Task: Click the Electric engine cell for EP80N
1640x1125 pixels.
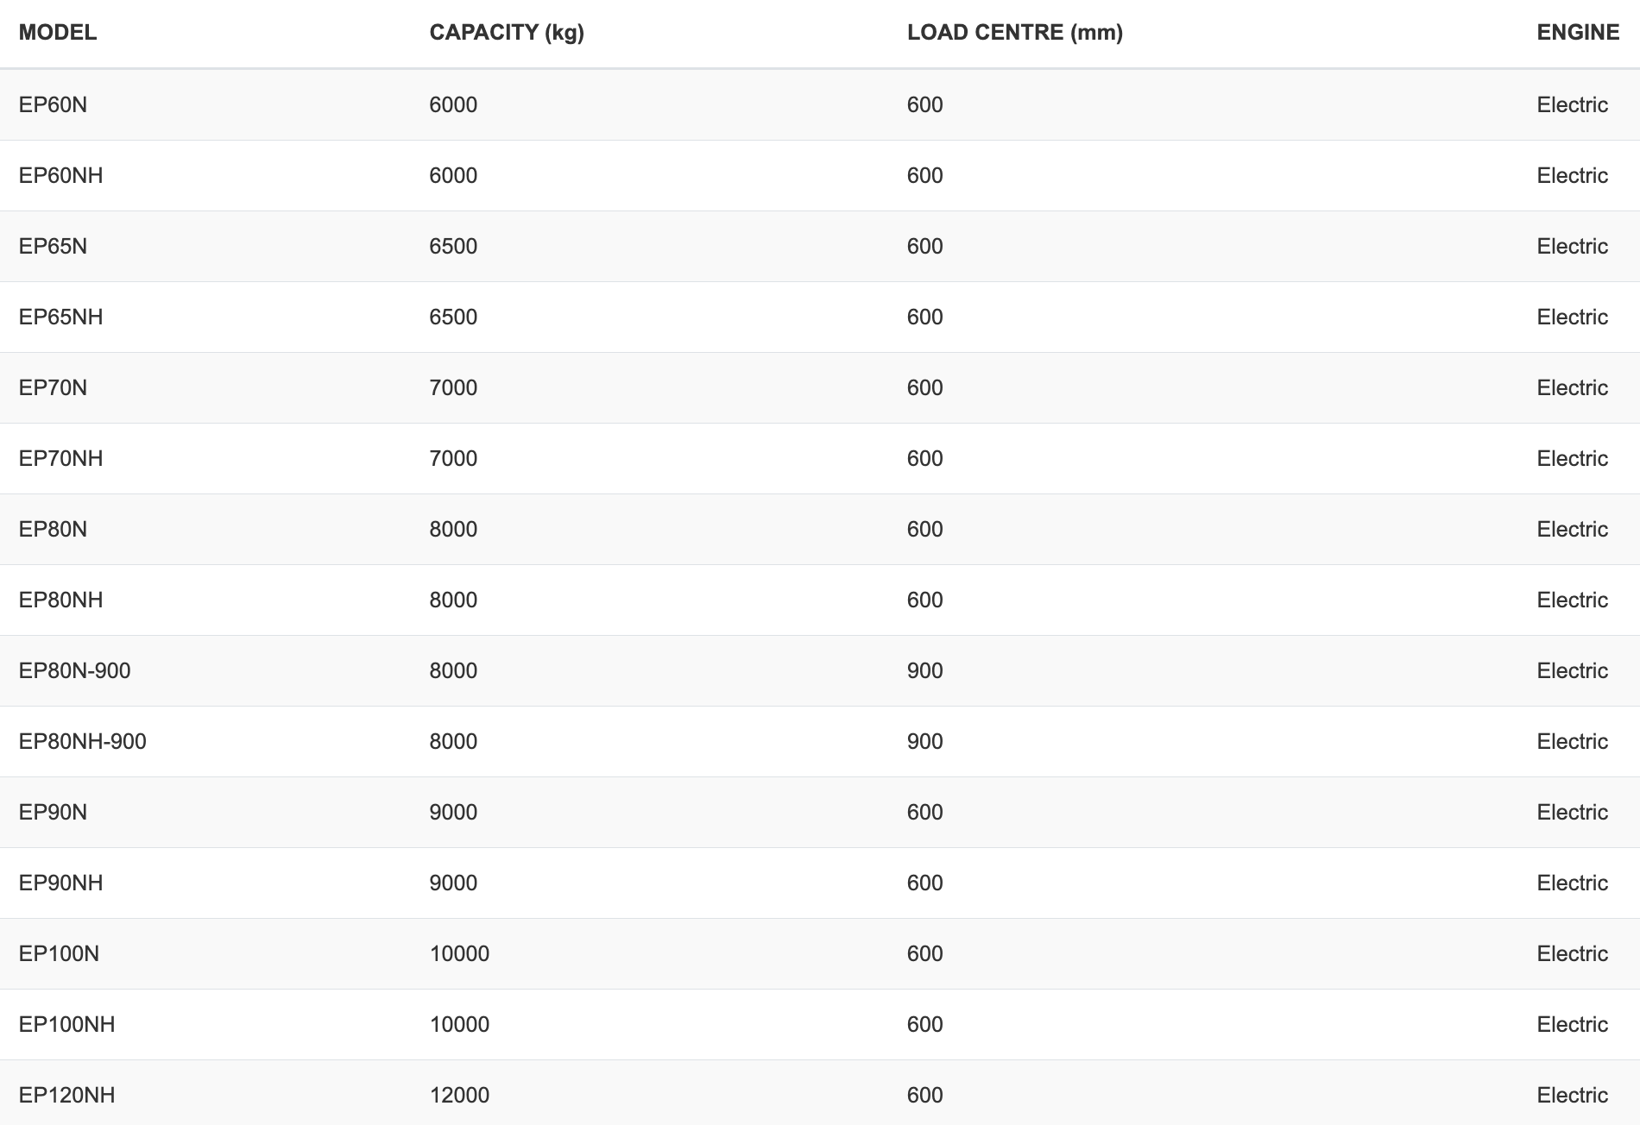Action: coord(1572,530)
